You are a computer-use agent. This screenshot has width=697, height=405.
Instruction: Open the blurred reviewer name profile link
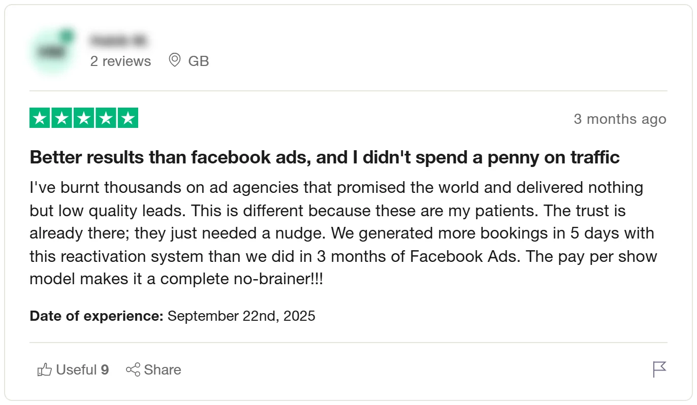tap(119, 40)
